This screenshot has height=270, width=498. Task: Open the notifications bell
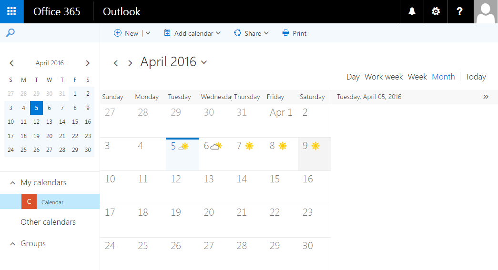pyautogui.click(x=412, y=11)
